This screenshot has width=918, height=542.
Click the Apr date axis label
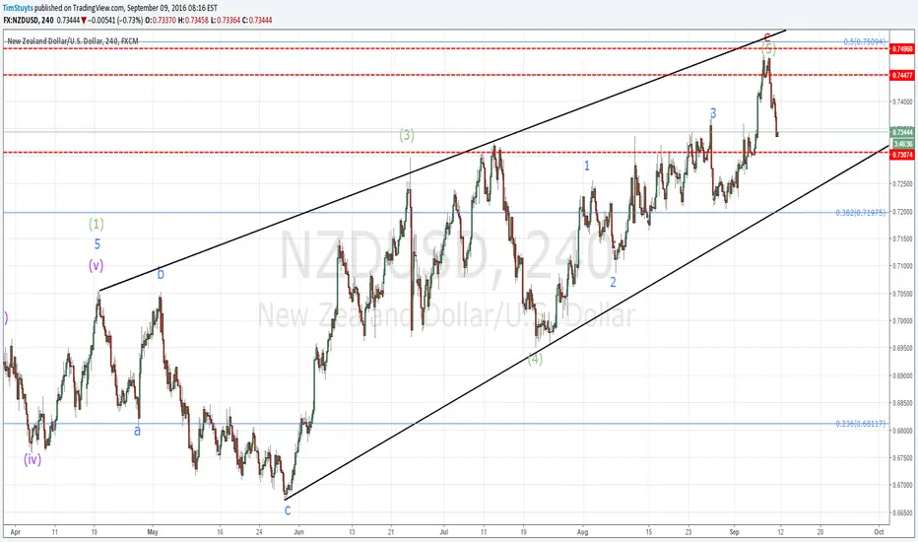pos(15,532)
